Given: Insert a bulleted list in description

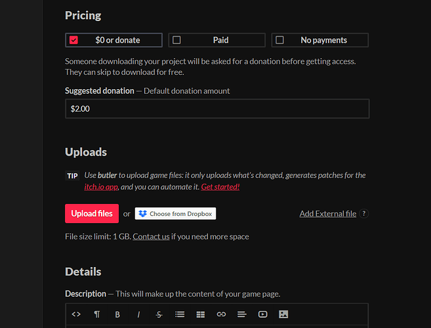Looking at the screenshot, I should point(180,314).
